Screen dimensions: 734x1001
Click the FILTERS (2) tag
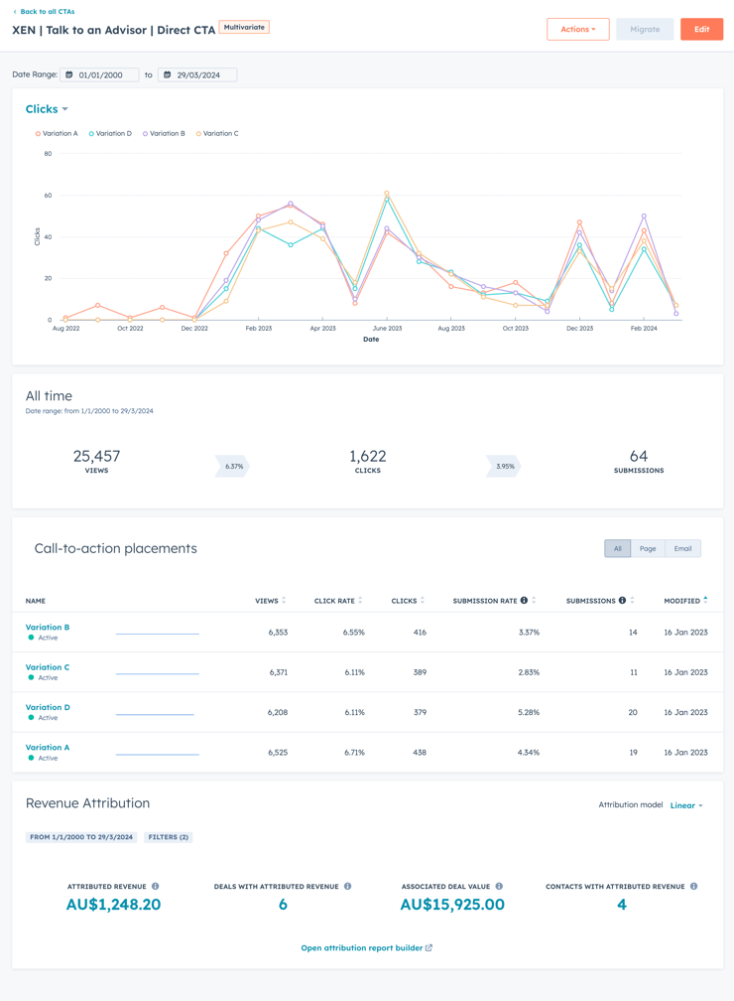[x=169, y=837]
